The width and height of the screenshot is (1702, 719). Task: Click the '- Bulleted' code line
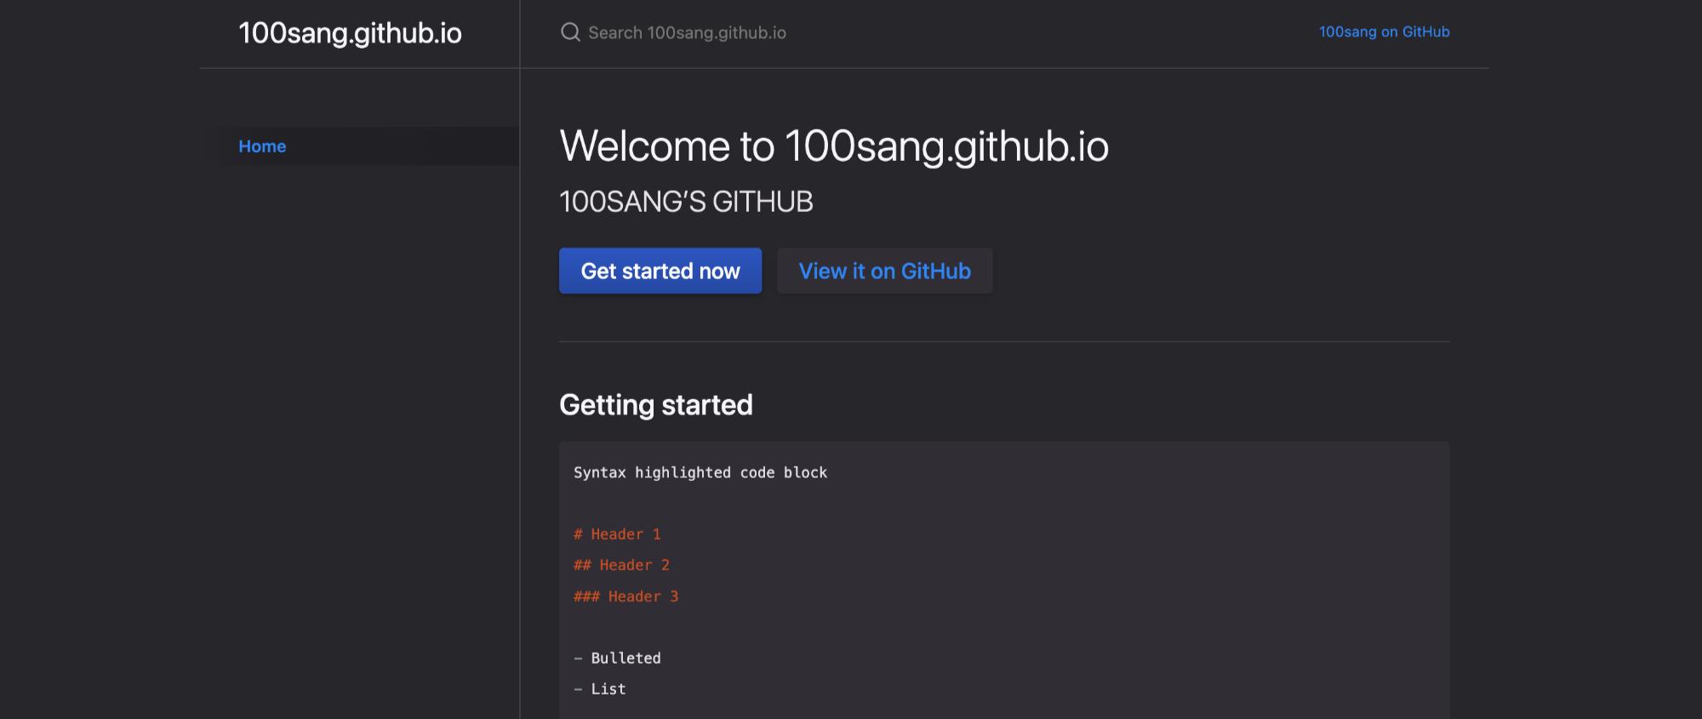[x=617, y=658]
